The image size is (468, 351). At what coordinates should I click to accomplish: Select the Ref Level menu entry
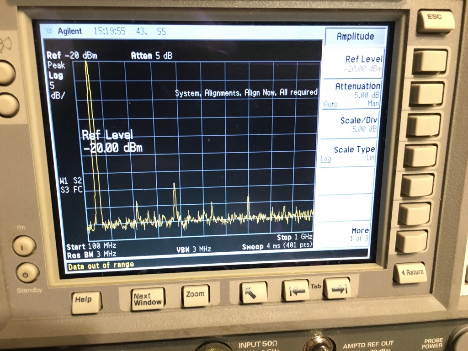(353, 63)
